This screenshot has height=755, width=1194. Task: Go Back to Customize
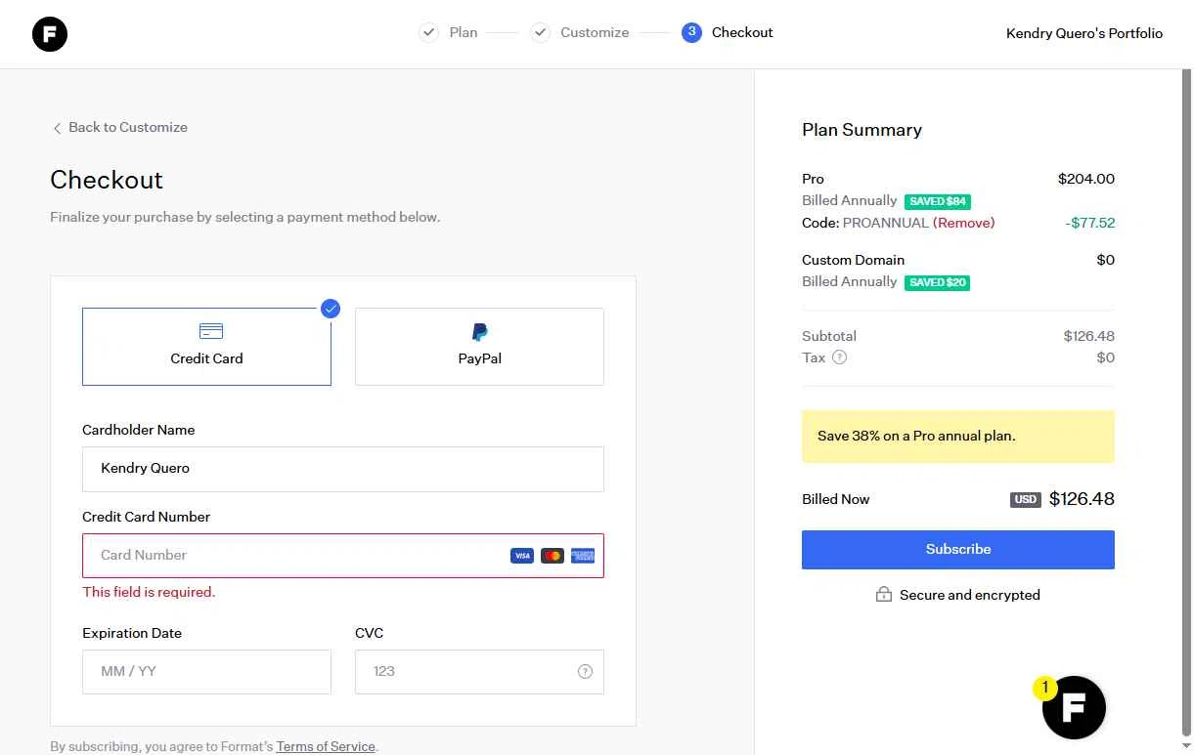[x=128, y=127]
